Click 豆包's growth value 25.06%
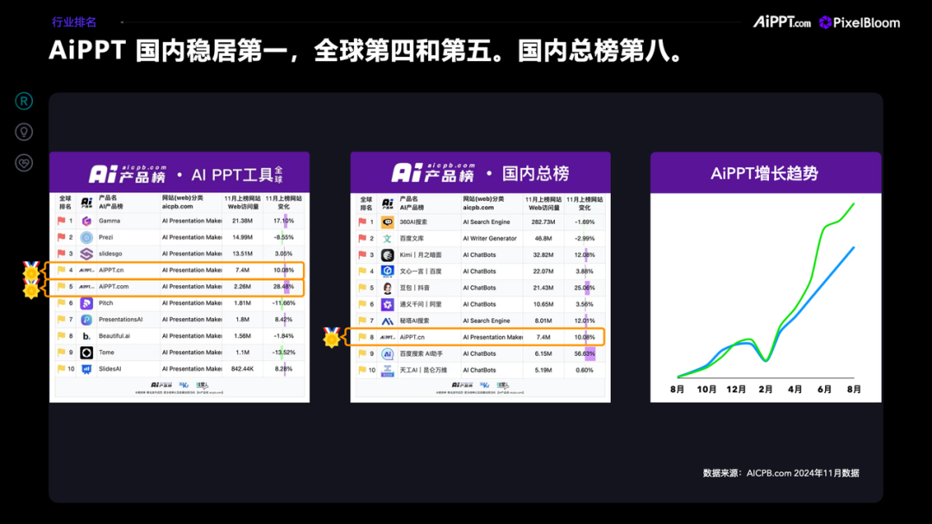 [584, 288]
